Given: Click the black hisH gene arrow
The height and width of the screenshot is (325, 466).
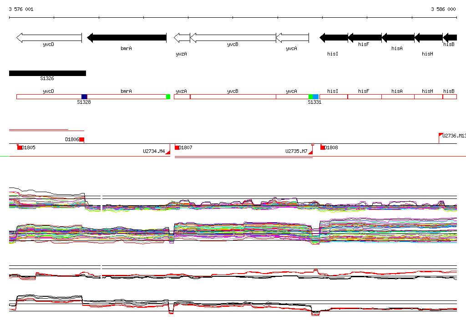Looking at the screenshot, I should tap(429, 38).
